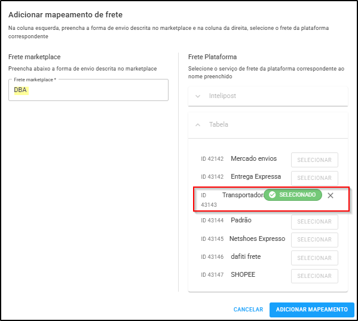This screenshot has width=358, height=321.
Task: Click the highlighted DBA text in field
Action: click(21, 90)
